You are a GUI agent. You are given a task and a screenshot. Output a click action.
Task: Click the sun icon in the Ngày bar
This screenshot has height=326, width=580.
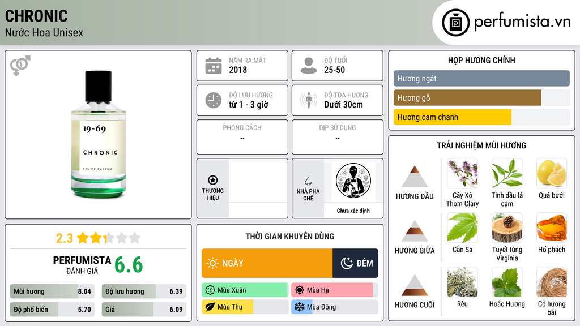(x=213, y=263)
